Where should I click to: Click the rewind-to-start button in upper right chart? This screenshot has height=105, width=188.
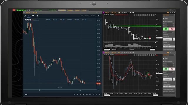(135, 15)
